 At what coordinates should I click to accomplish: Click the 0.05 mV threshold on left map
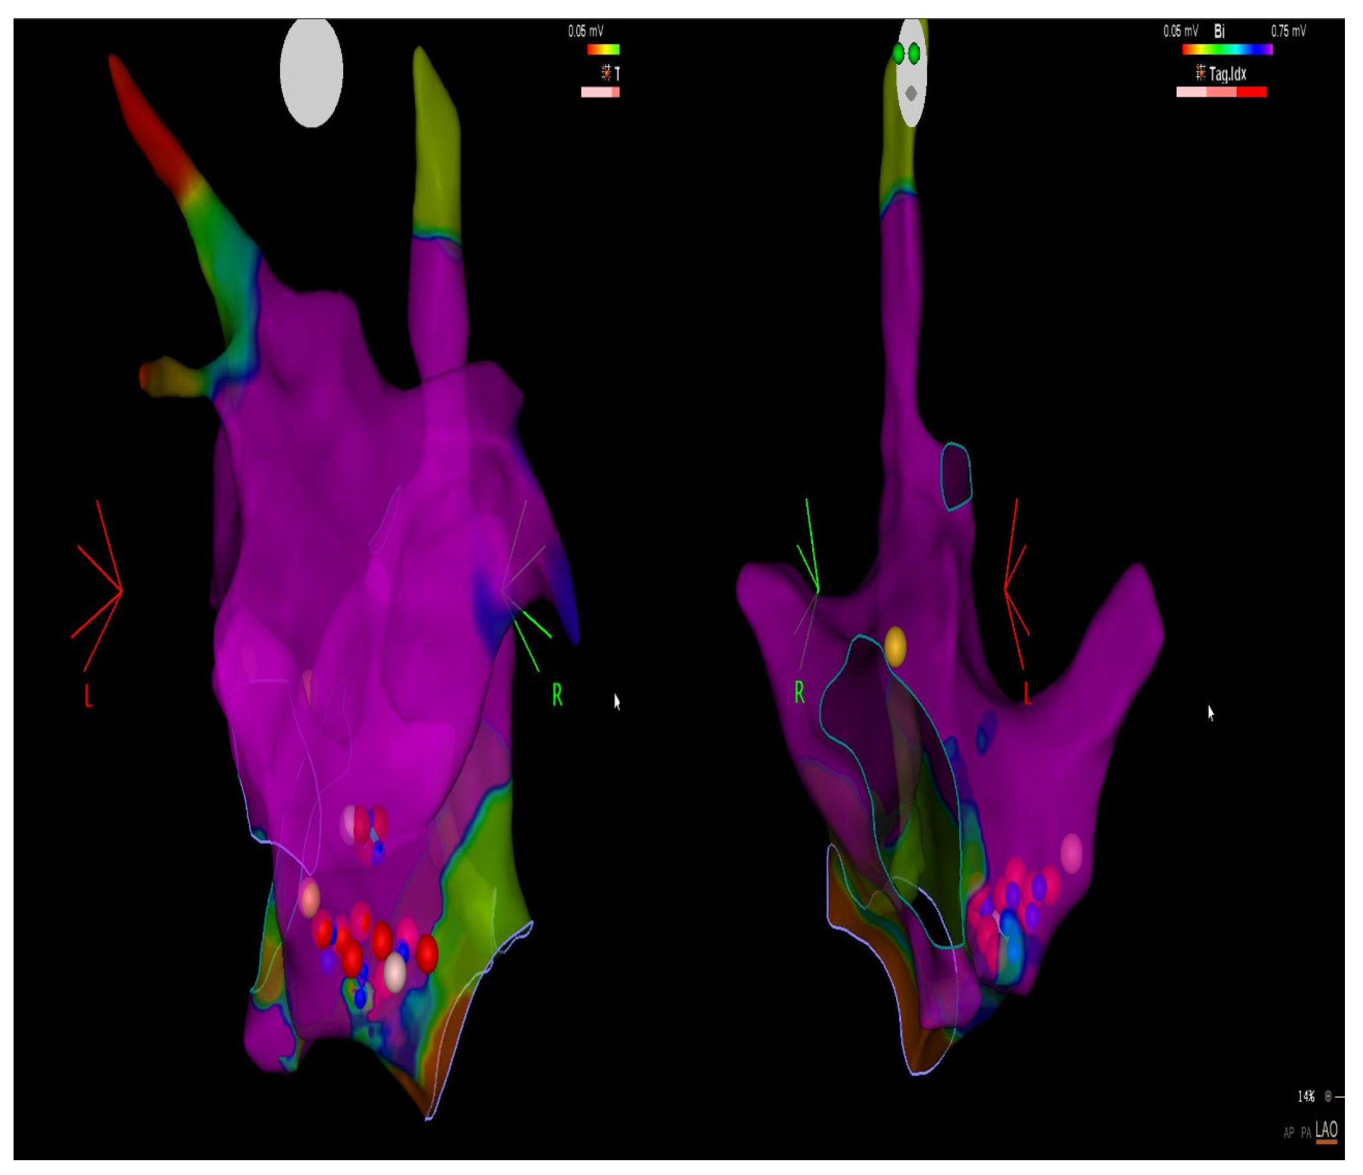(586, 31)
